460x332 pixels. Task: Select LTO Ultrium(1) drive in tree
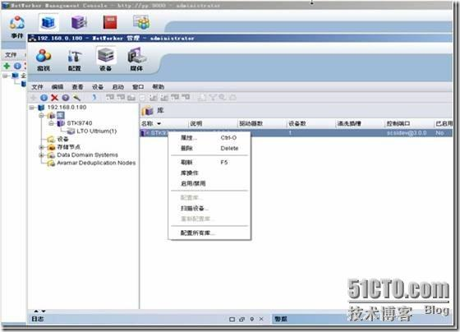[x=97, y=131]
